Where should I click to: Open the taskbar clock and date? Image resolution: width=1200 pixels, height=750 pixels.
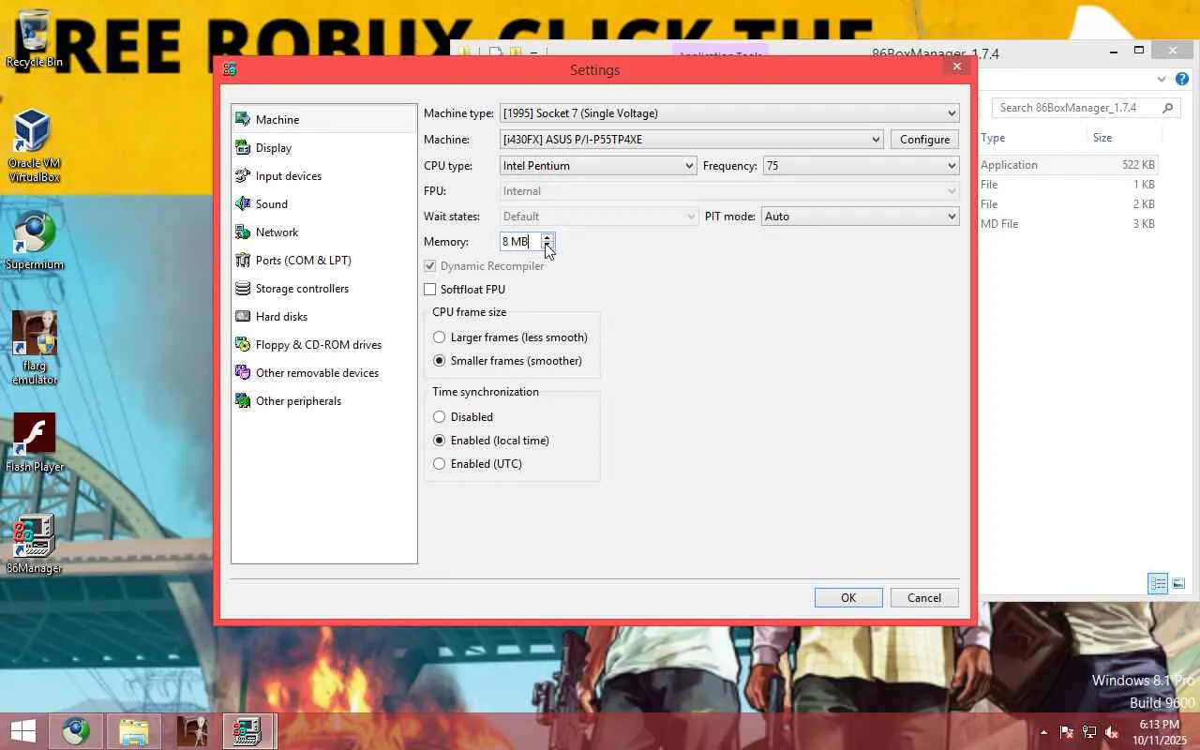point(1159,732)
